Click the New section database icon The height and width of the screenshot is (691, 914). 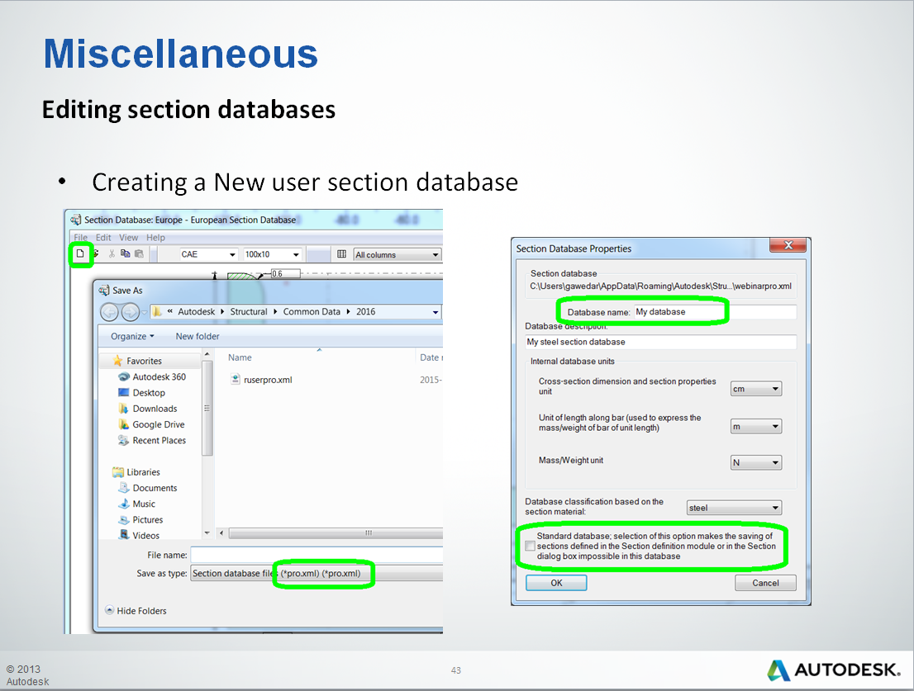coord(79,254)
